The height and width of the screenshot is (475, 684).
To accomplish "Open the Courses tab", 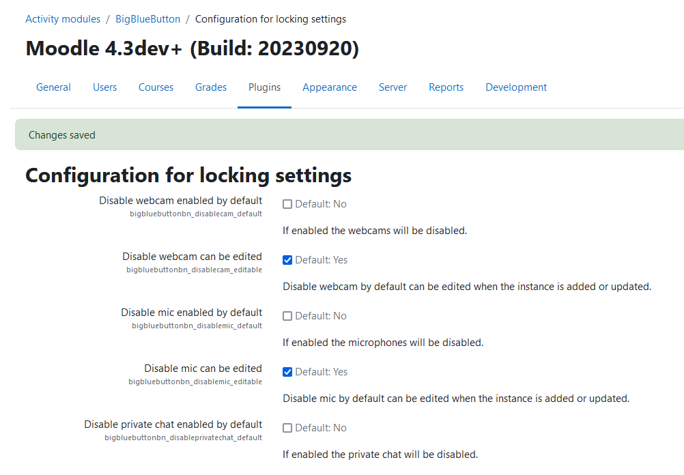I will (156, 87).
